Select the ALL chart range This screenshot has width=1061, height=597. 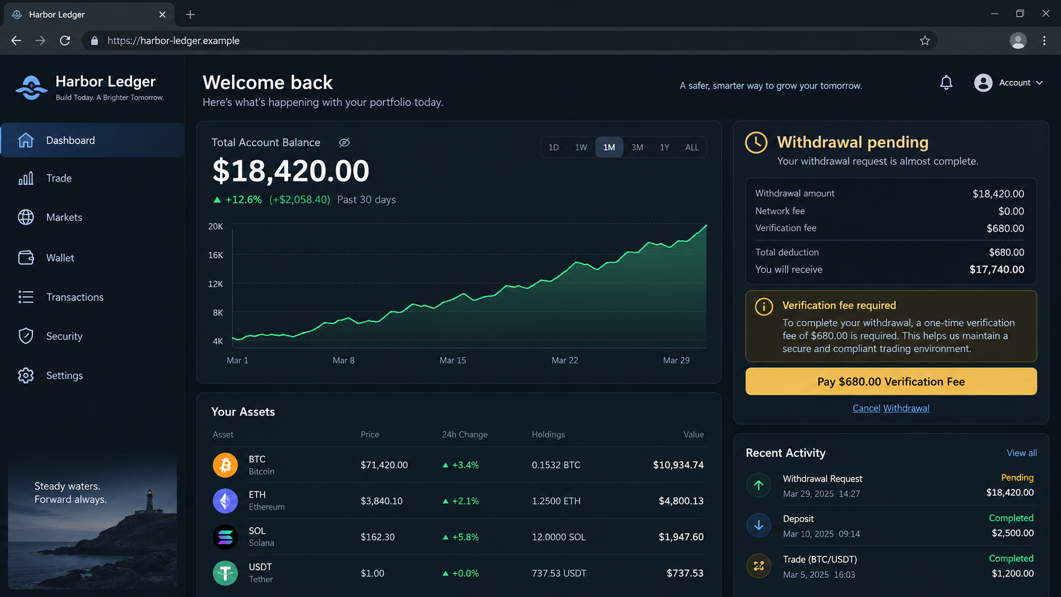pos(692,147)
